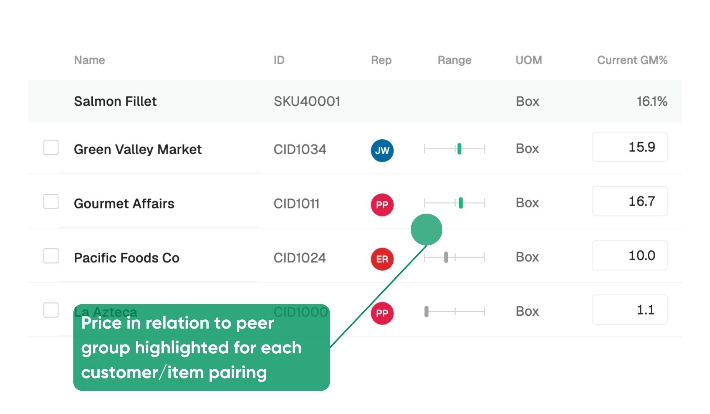Tick the Gourmet Affairs checkbox

pos(51,201)
